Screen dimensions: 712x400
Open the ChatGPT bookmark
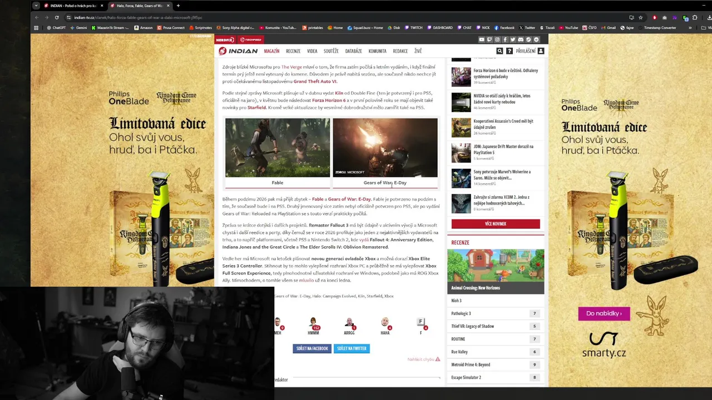pyautogui.click(x=56, y=28)
